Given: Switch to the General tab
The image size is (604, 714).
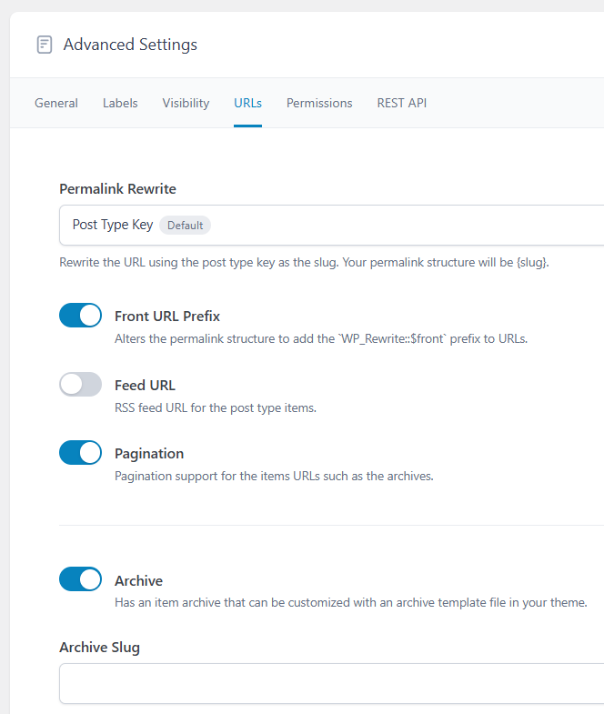Looking at the screenshot, I should 56,103.
